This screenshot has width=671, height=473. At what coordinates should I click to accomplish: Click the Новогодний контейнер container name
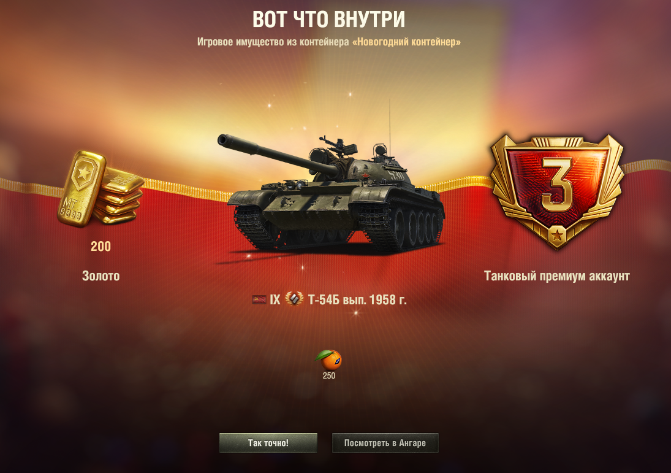406,42
